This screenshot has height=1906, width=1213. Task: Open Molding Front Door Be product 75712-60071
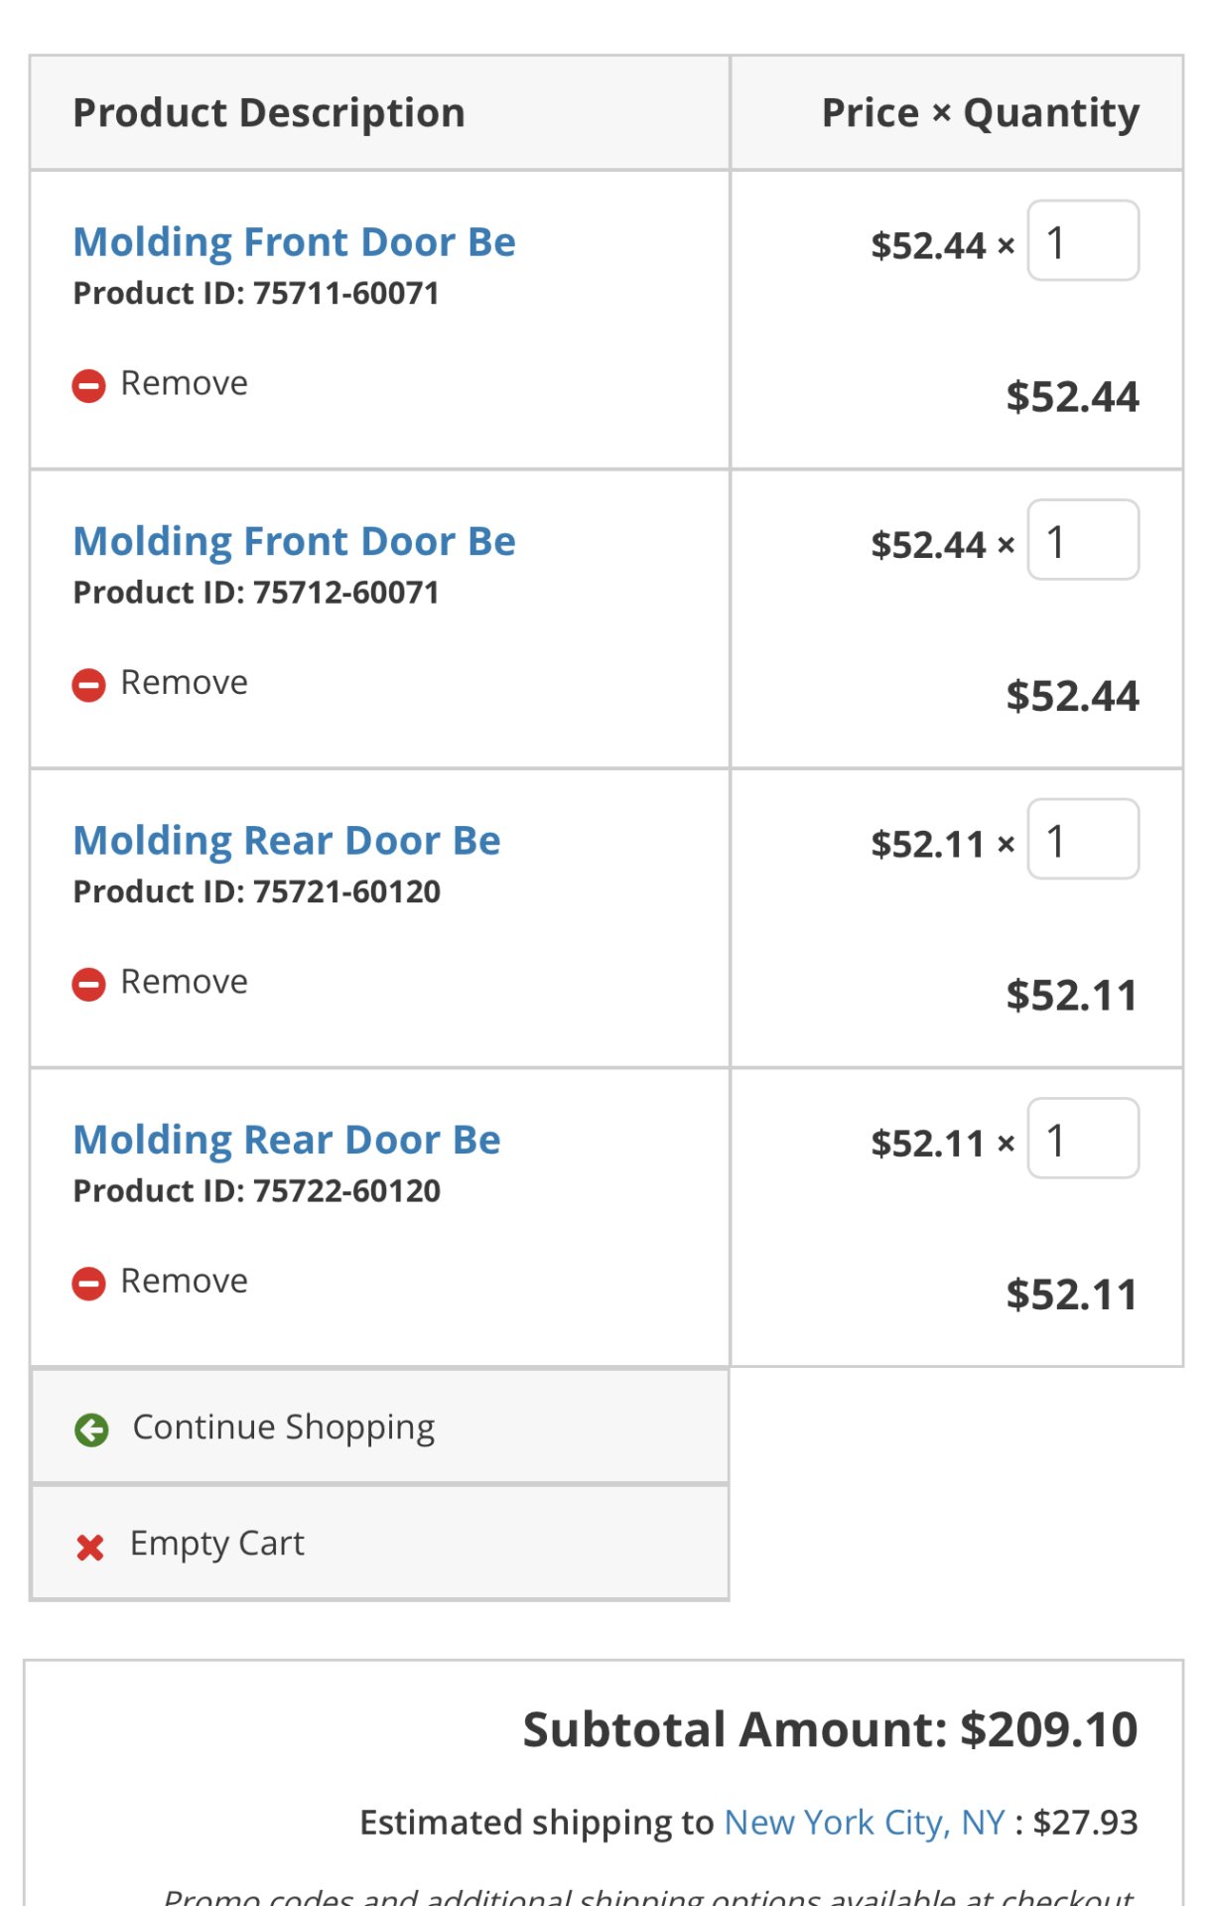point(295,542)
